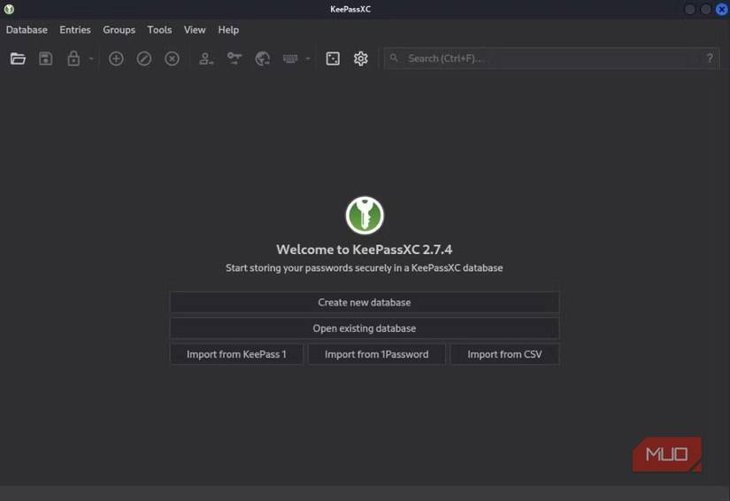Open the Groups menu

click(x=119, y=30)
